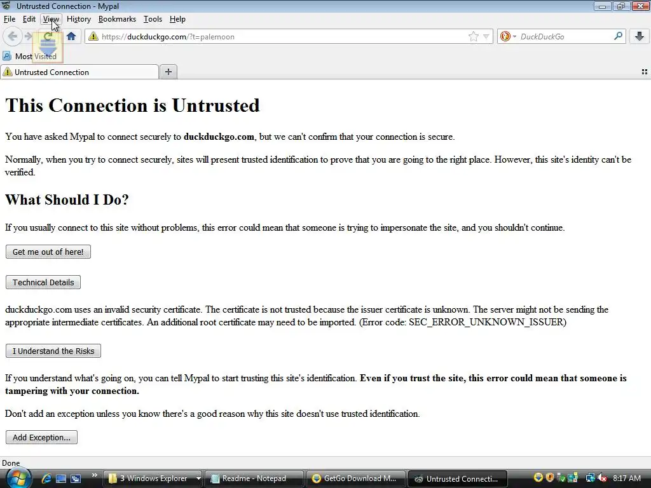651x488 pixels.
Task: Click the 'Done' status bar text
Action: pyautogui.click(x=11, y=463)
